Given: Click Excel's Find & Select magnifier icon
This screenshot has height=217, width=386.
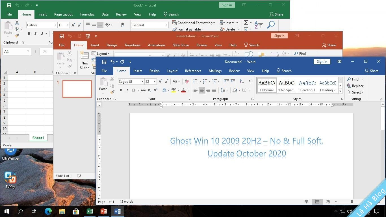Looking at the screenshot, I should (271, 25).
